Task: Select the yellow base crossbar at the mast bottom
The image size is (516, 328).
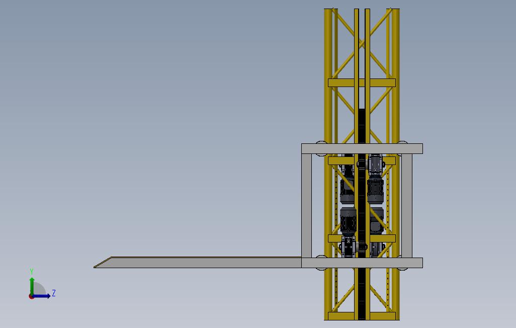Action: coord(362,316)
